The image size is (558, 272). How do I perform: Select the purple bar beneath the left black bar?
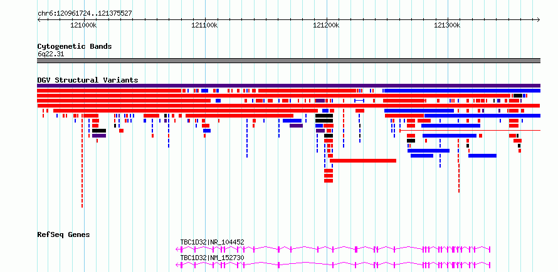[99, 136]
